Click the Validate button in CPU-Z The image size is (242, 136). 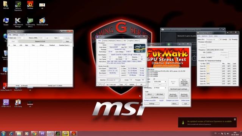click(132, 84)
